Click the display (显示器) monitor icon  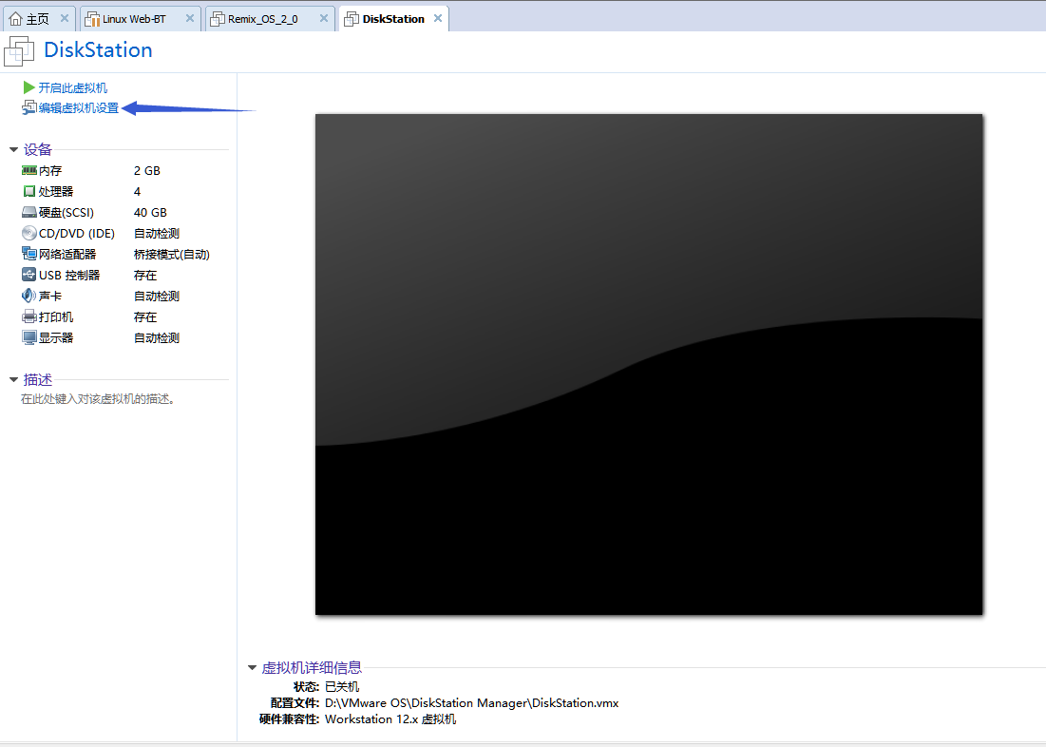(29, 337)
